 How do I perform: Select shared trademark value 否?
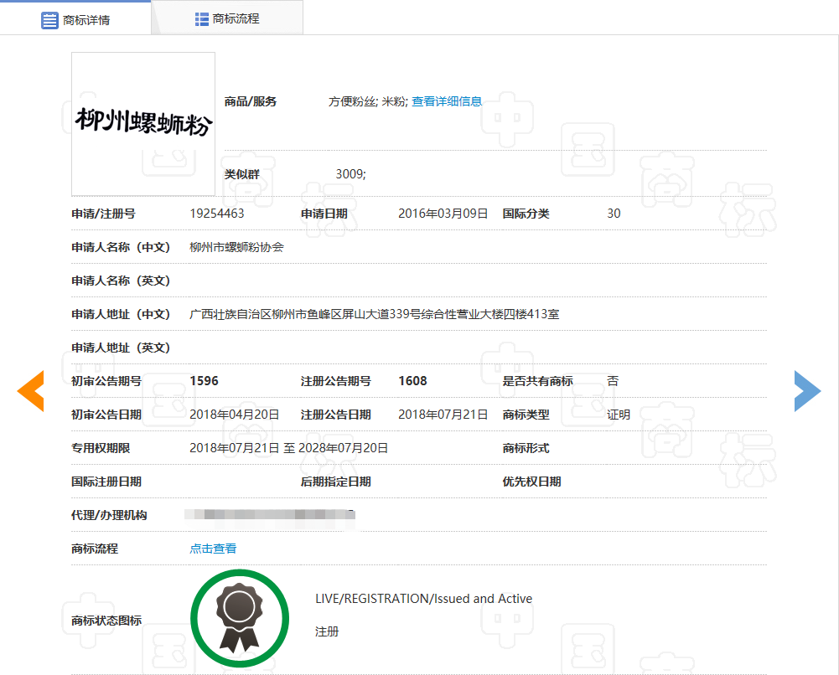pos(613,381)
